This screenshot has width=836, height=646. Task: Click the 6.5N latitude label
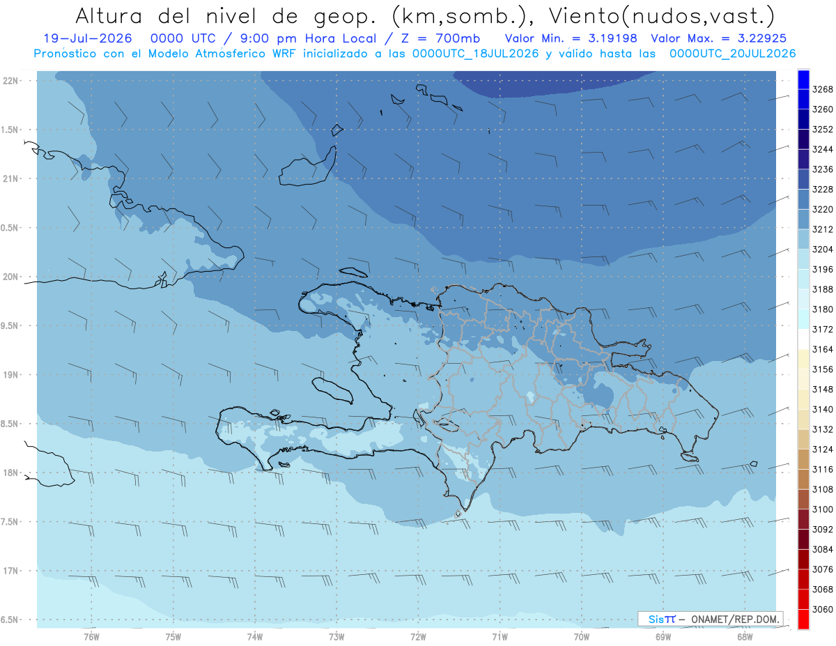(x=10, y=620)
